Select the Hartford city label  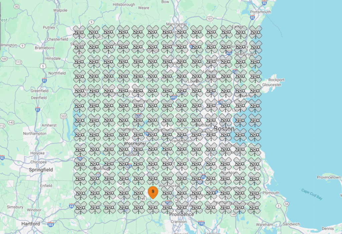pos(30,224)
